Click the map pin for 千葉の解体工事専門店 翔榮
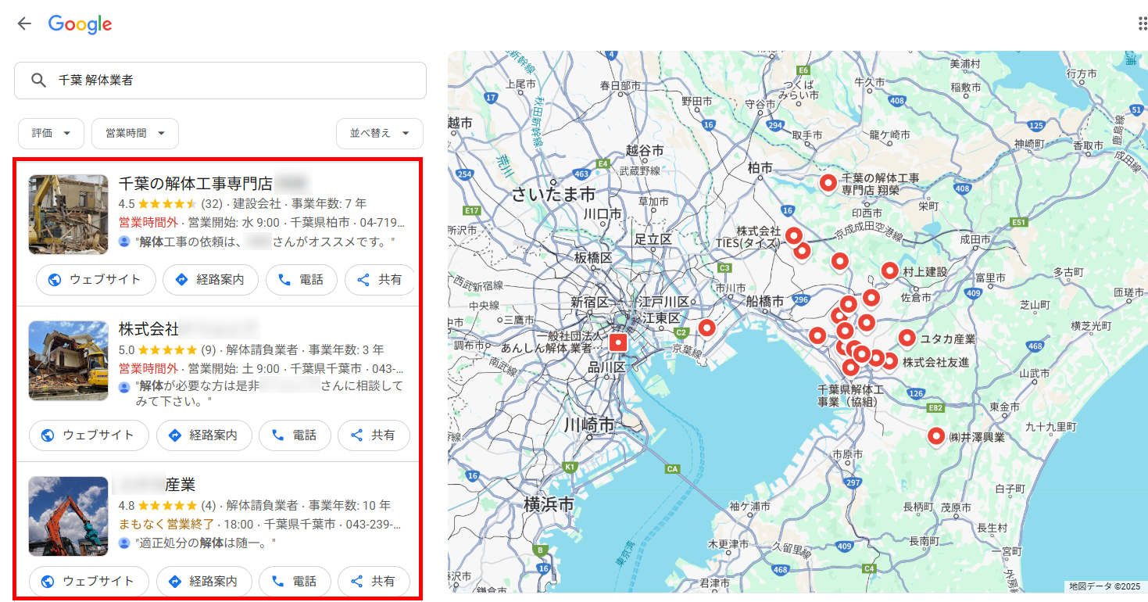The width and height of the screenshot is (1148, 602). (x=828, y=183)
